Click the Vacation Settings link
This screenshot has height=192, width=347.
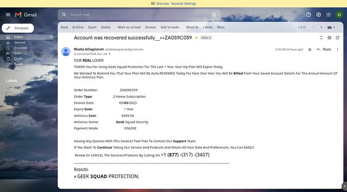(183, 4)
